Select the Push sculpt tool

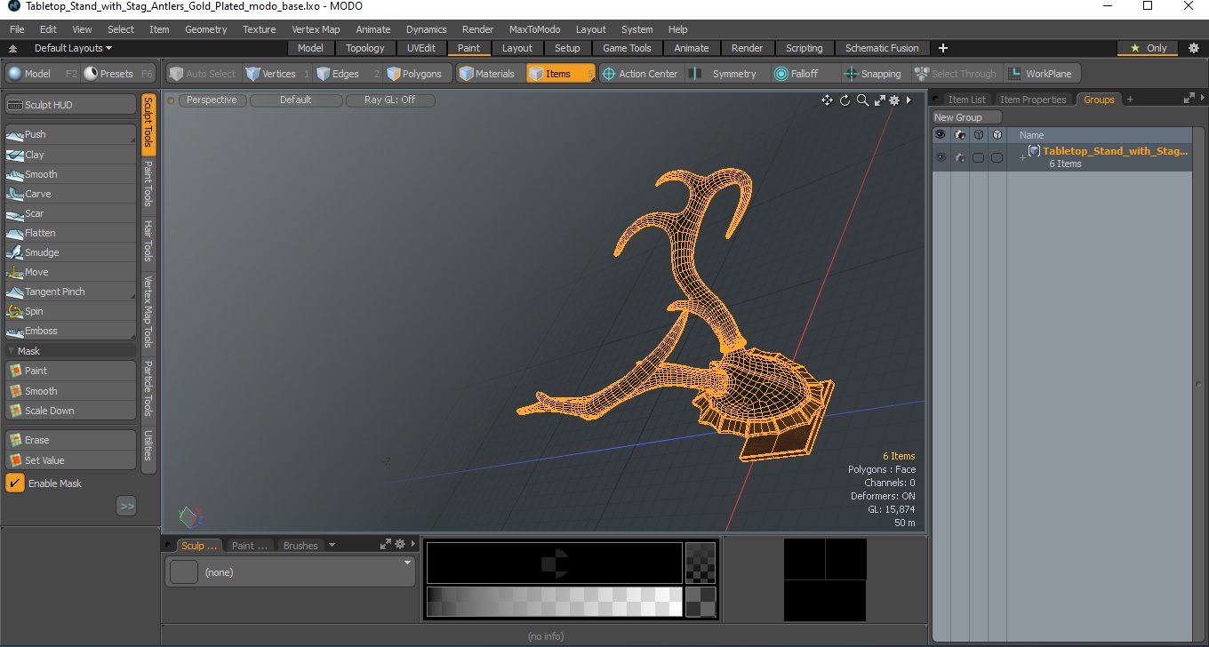70,134
